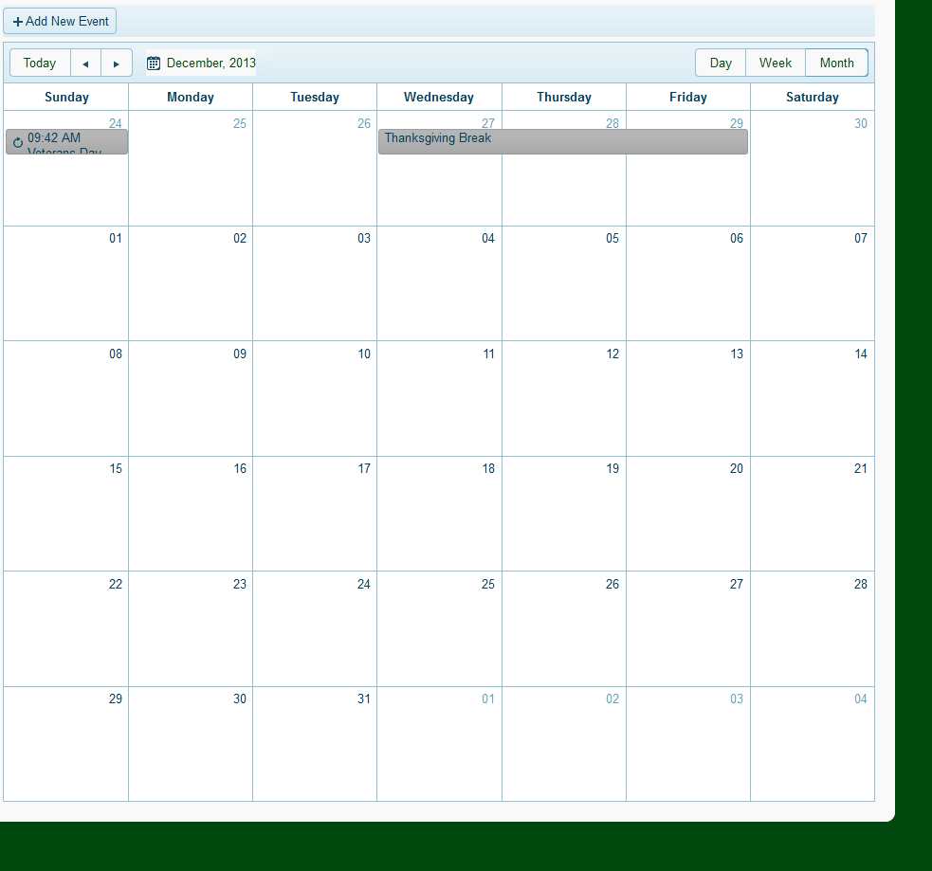Viewport: 932px width, 871px height.
Task: Select December 13 day number
Action: point(737,354)
